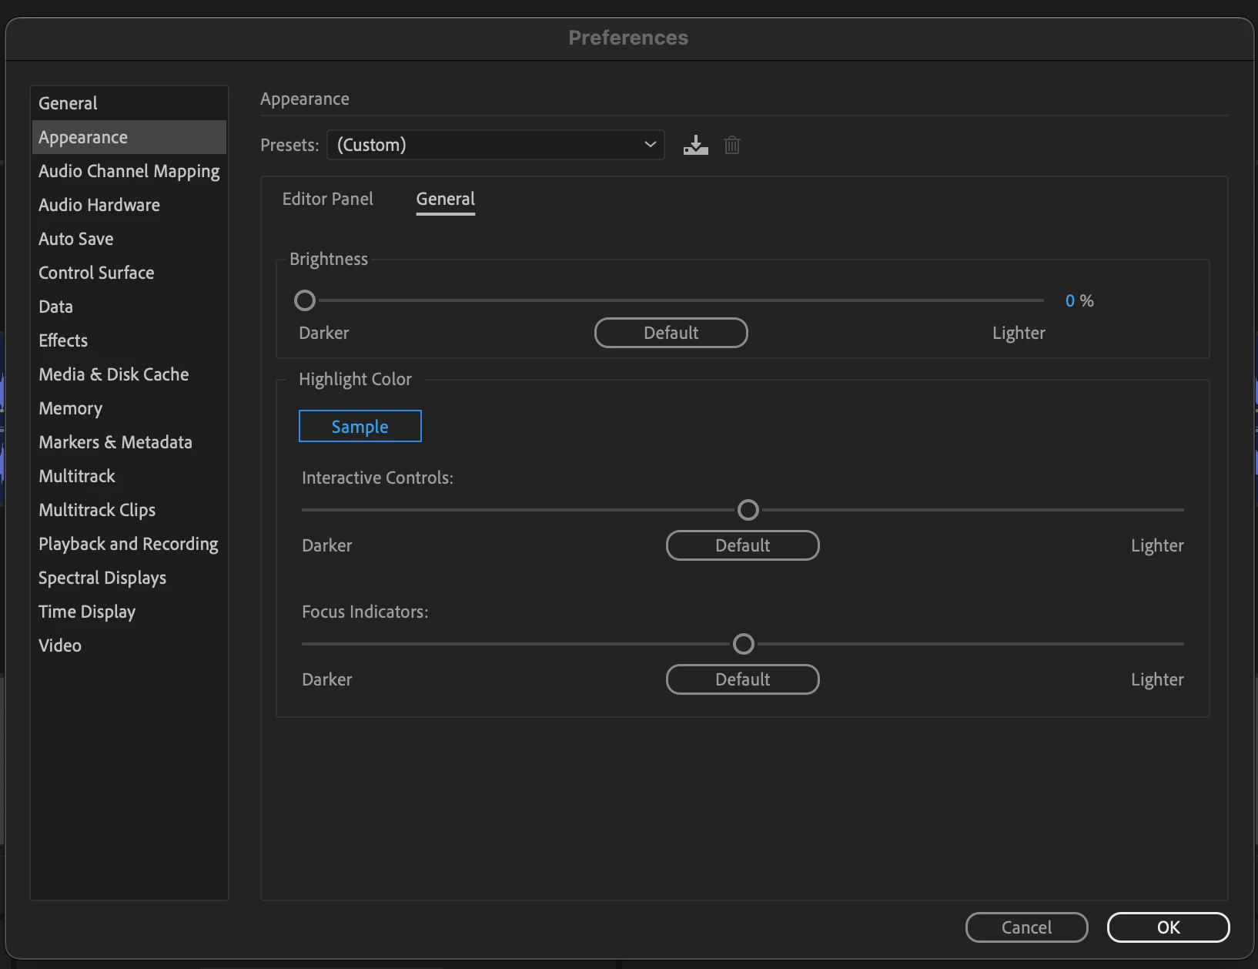Click the Sample highlight color box

point(360,426)
